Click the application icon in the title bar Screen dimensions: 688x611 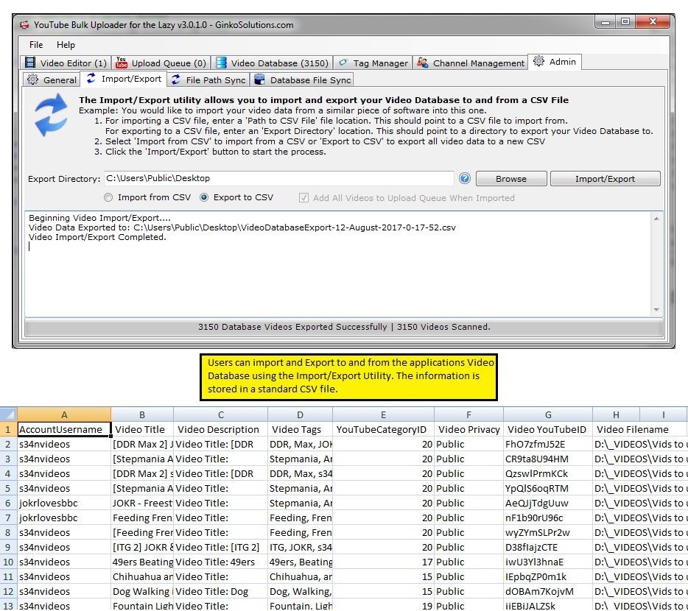(x=24, y=25)
